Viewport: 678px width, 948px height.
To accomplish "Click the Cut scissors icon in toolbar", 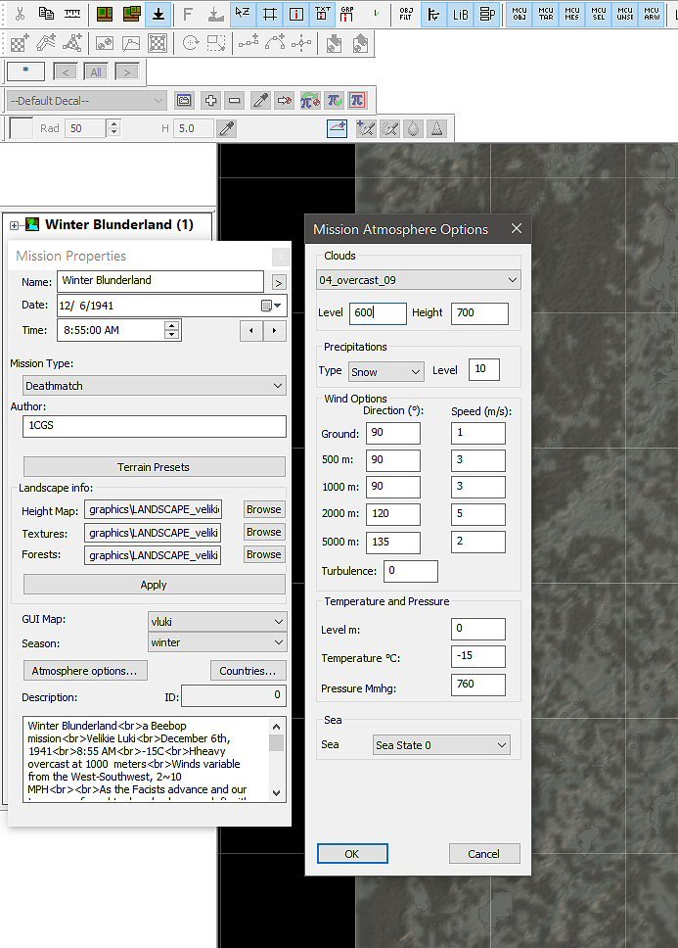I will pyautogui.click(x=20, y=14).
